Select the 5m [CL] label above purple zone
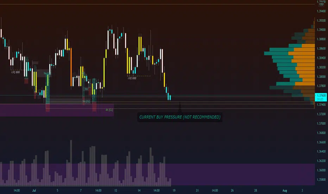Screen dimensions: 328x194 coord(86,101)
